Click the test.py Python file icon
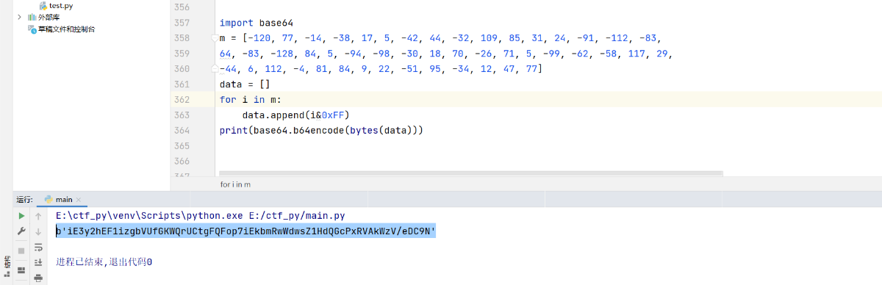882x285 pixels. pyautogui.click(x=43, y=5)
